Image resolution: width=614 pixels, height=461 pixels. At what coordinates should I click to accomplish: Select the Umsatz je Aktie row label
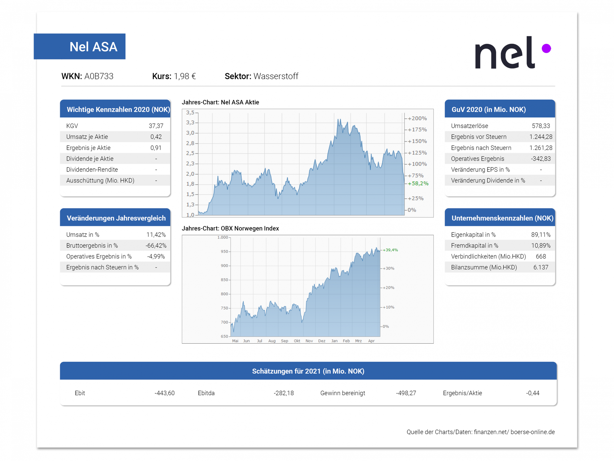pyautogui.click(x=87, y=137)
